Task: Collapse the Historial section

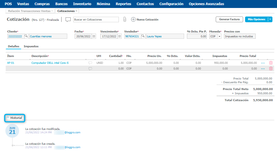Action: point(14,118)
